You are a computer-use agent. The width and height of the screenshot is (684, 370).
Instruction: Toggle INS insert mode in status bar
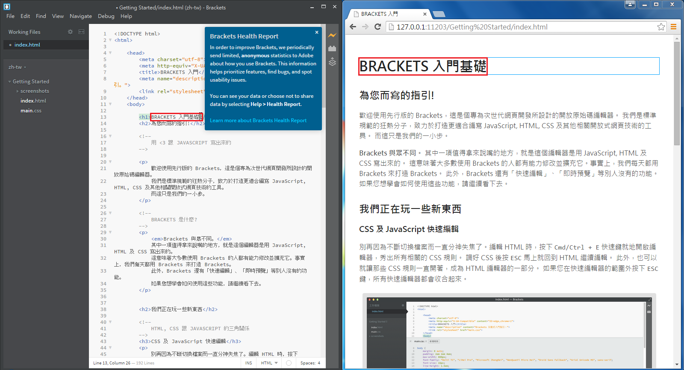(x=248, y=363)
